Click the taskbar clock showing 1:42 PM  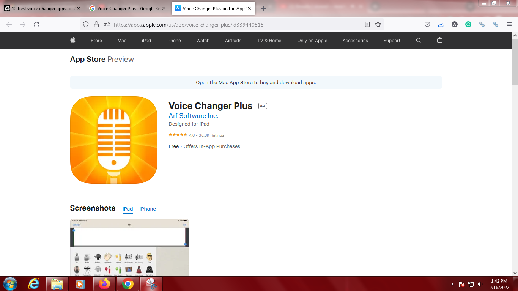(x=499, y=284)
